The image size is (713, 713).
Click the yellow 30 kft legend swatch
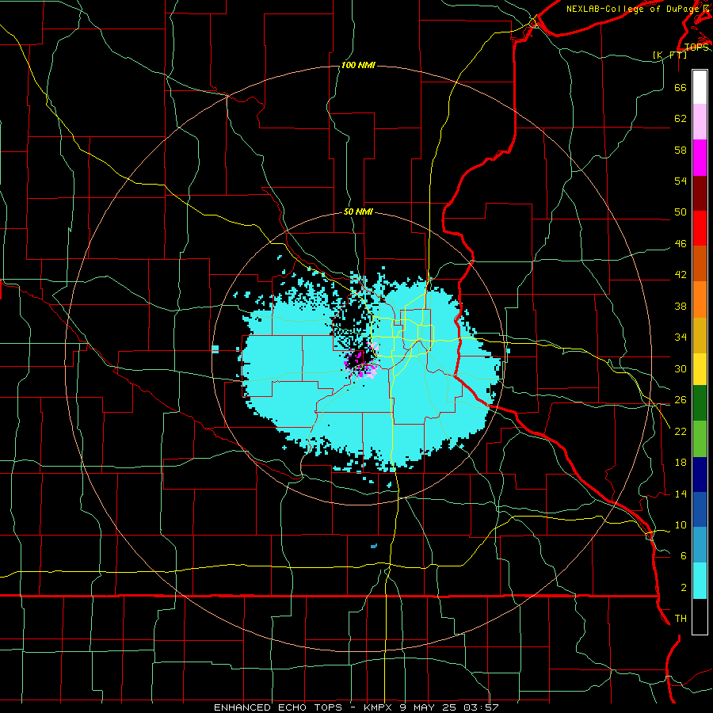pyautogui.click(x=700, y=369)
